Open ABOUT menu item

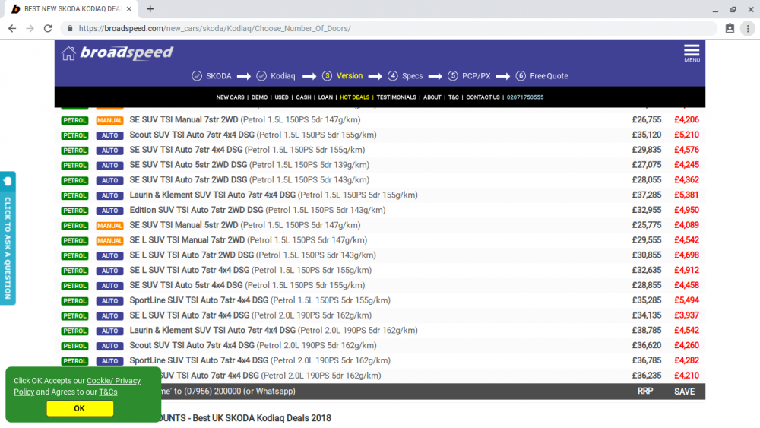tap(432, 97)
